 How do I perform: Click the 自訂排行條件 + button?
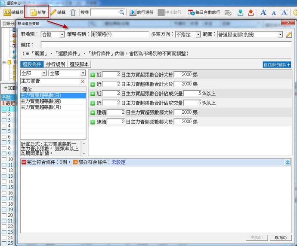coord(277,65)
